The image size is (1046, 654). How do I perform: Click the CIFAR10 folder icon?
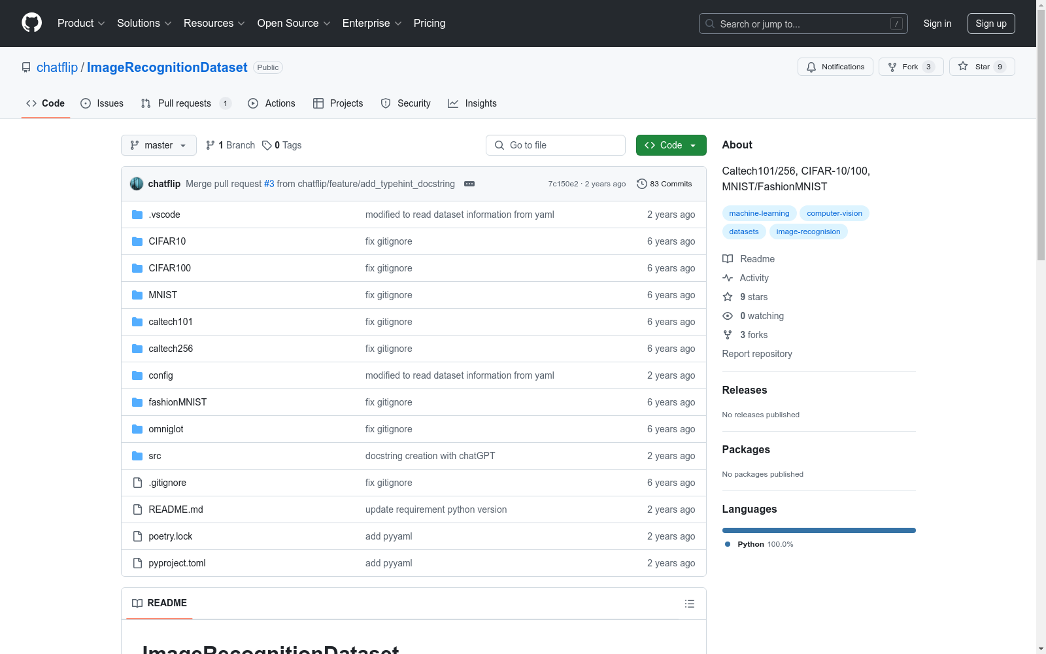tap(137, 241)
